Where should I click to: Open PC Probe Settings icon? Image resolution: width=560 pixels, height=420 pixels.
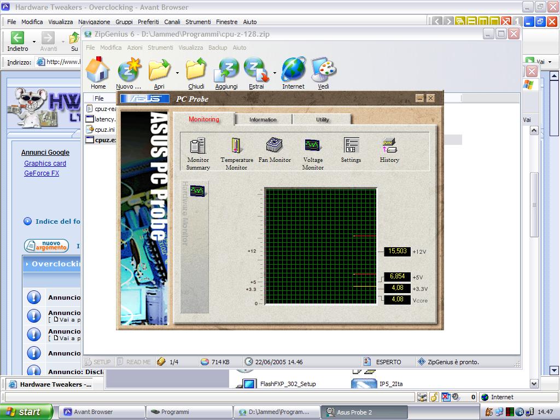(x=351, y=145)
